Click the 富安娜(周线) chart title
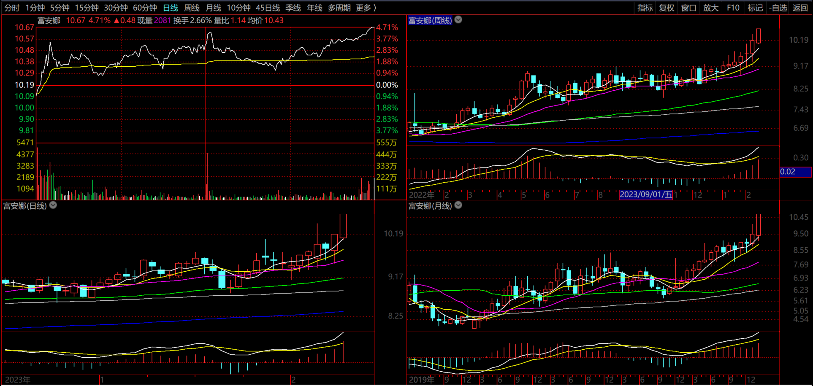813x386 pixels. (x=430, y=20)
